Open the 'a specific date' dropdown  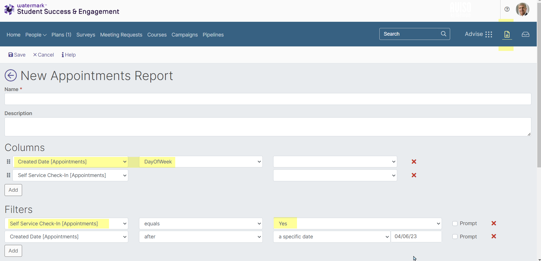pyautogui.click(x=332, y=237)
